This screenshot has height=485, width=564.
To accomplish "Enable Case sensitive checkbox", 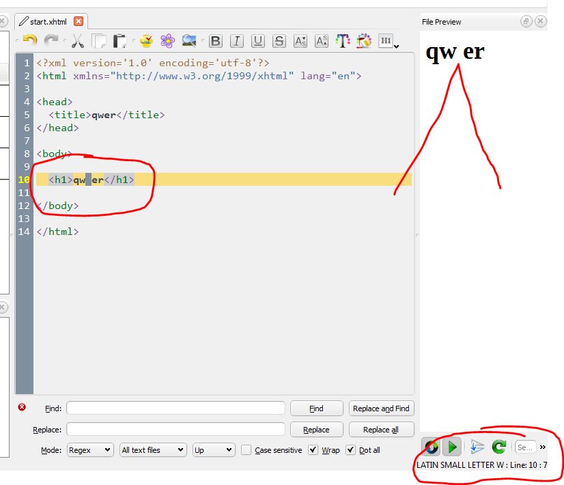I will tap(246, 450).
